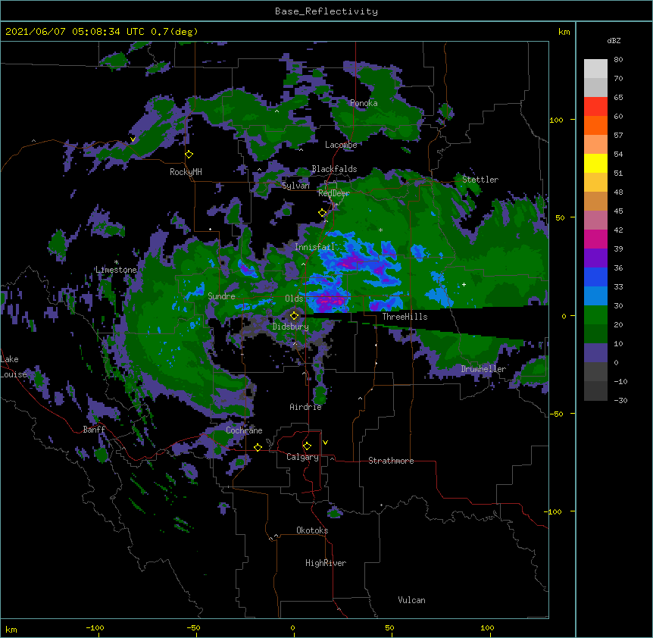
Task: Click the Lacombe city label
Action: (x=341, y=145)
